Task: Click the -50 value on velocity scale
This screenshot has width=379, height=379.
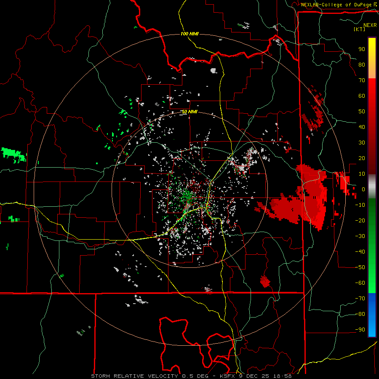Action: [360, 267]
